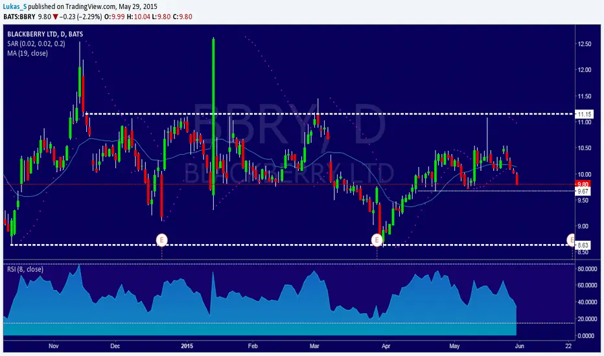
Task: Click the 9.50 price axis tick
Action: click(x=583, y=200)
